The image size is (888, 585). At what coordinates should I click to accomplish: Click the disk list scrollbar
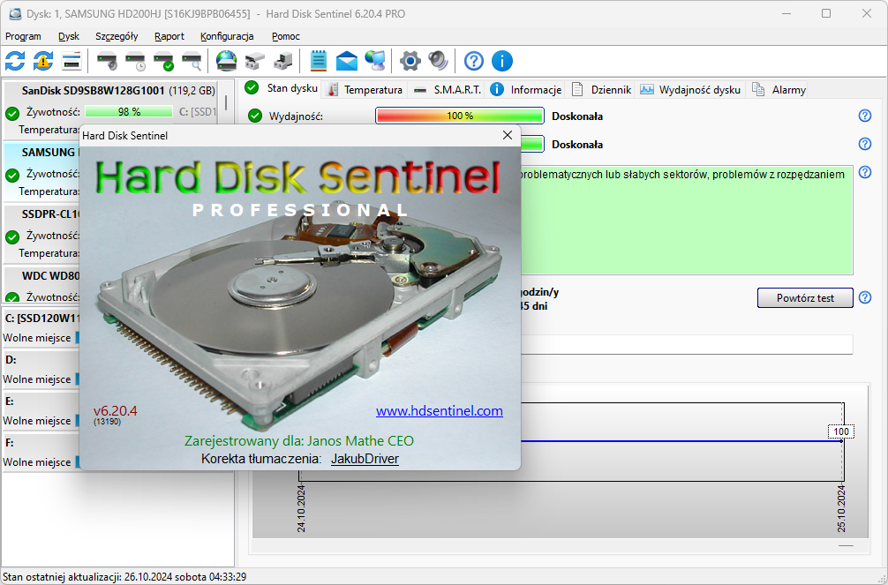pyautogui.click(x=225, y=103)
